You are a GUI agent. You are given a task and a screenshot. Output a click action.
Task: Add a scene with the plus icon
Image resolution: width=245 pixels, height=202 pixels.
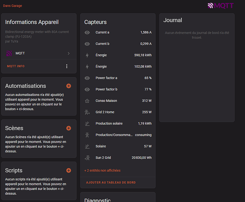coord(69,128)
